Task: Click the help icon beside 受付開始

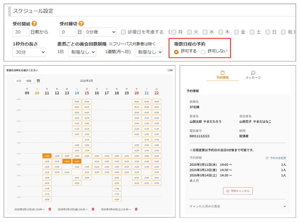Action: (34, 24)
